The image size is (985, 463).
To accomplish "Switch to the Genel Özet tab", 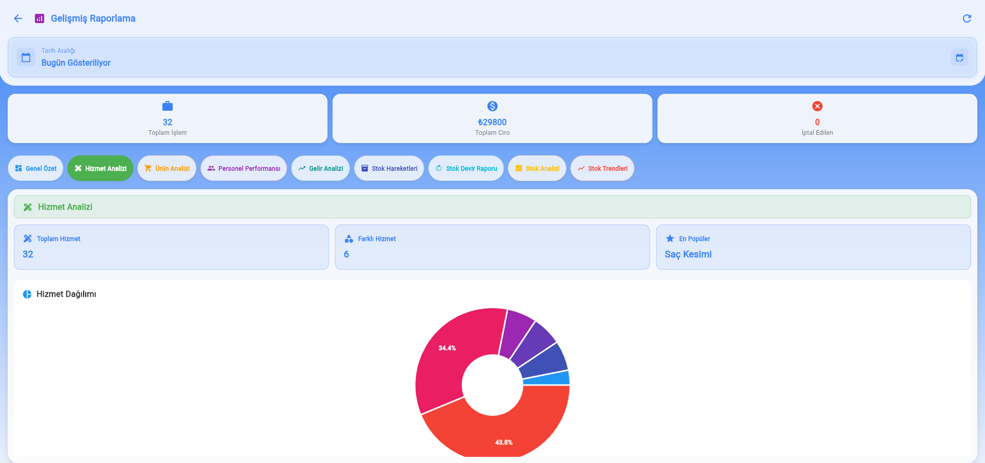I will [36, 168].
